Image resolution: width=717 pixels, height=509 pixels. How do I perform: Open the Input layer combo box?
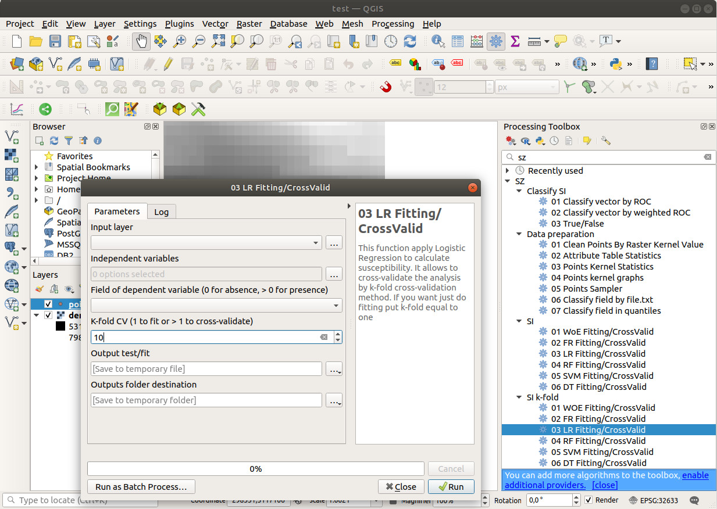pos(206,243)
